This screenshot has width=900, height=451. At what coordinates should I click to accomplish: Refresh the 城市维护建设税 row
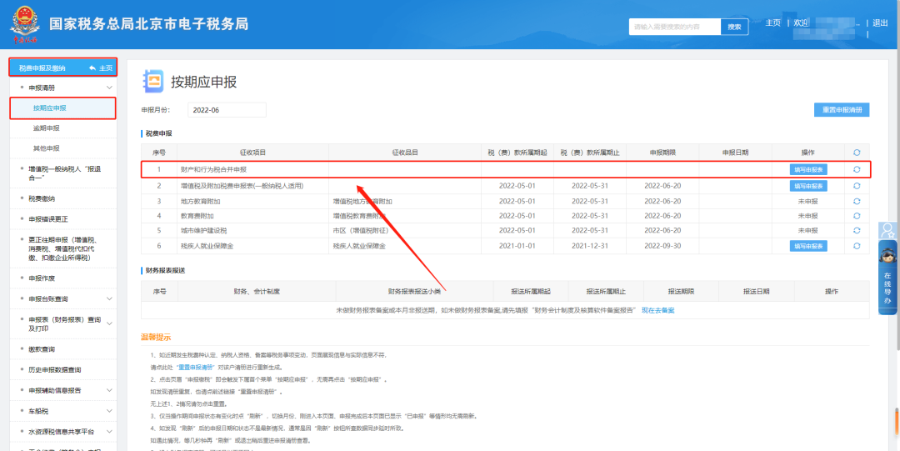pyautogui.click(x=856, y=231)
